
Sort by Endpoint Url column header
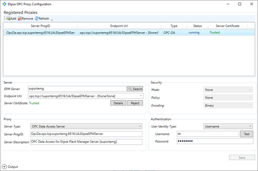pos(119,26)
